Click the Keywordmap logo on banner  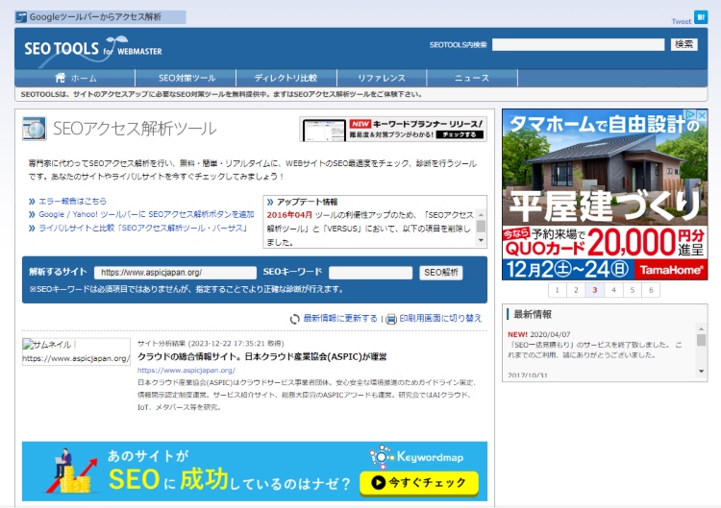[x=416, y=456]
